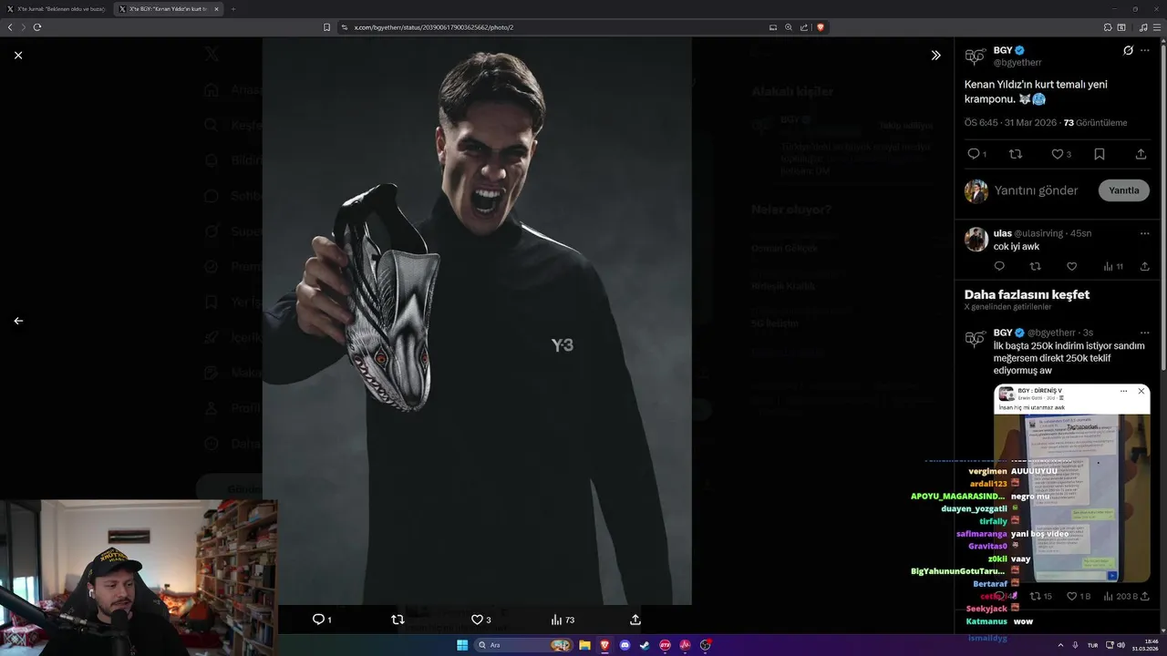Go to previous photo with left arrow
The width and height of the screenshot is (1167, 656).
coord(18,321)
